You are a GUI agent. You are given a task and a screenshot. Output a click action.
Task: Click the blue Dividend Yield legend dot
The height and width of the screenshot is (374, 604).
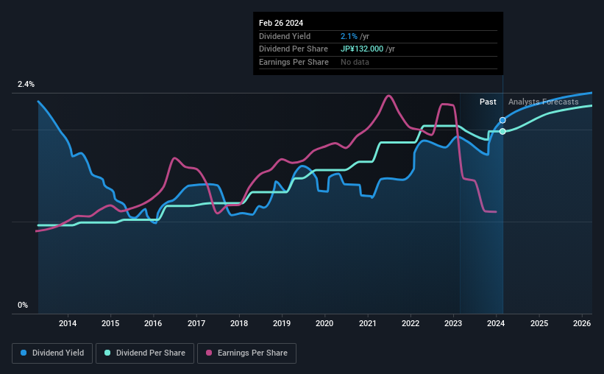coord(24,353)
